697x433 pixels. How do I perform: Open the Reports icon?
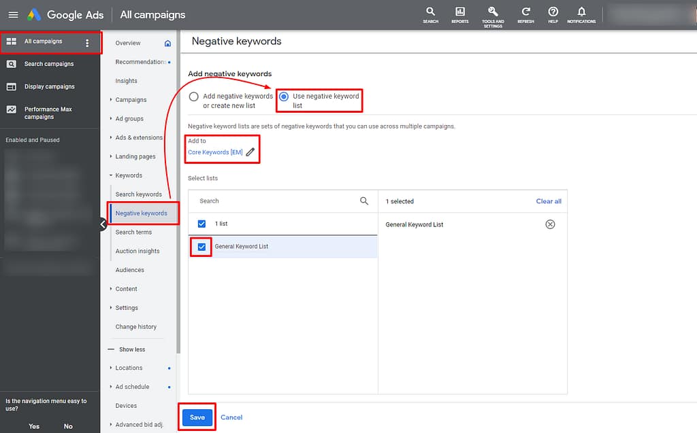pyautogui.click(x=459, y=14)
